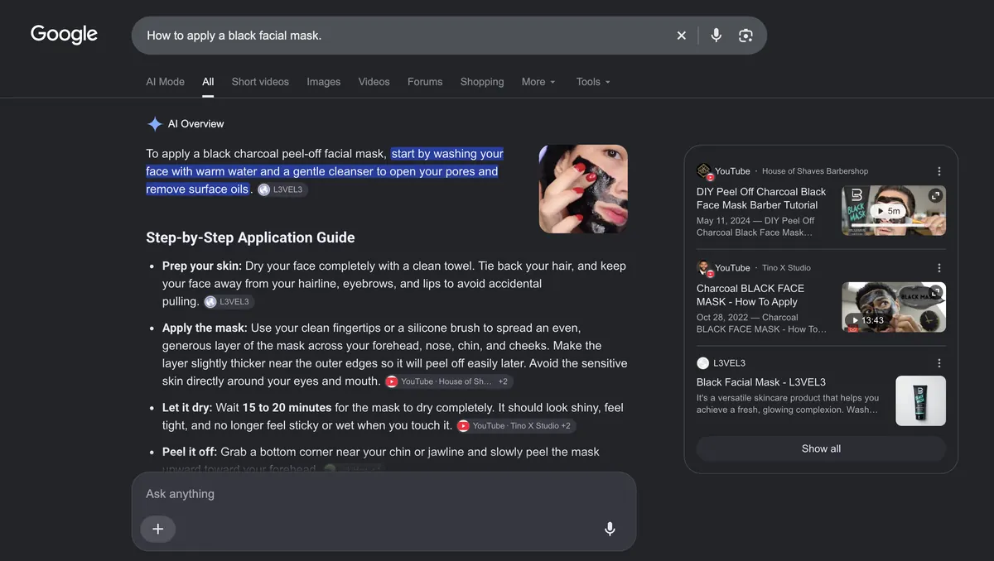Image resolution: width=994 pixels, height=561 pixels.
Task: Click 'Oct 28, 2022' video date snippet
Action: [x=722, y=318]
